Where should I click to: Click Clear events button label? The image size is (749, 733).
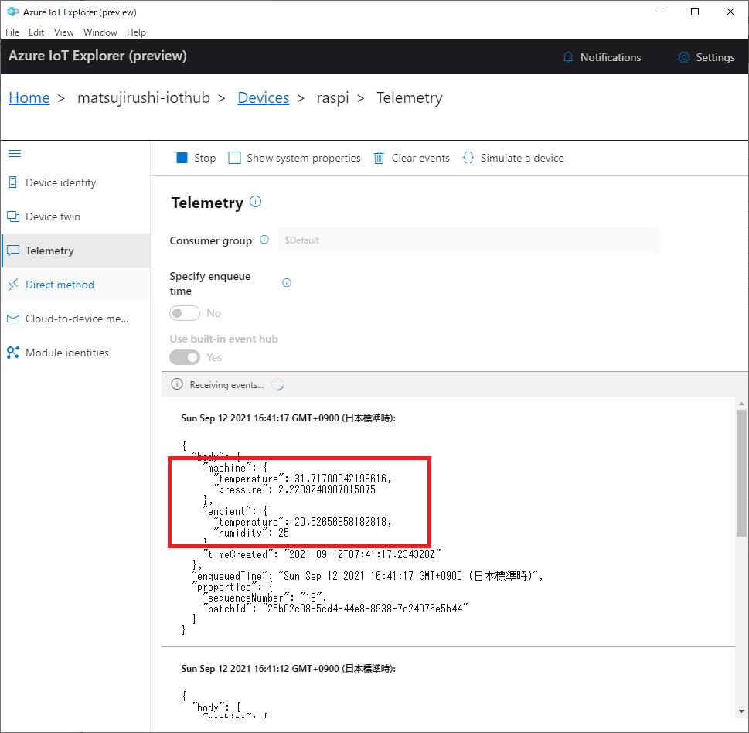(x=420, y=159)
